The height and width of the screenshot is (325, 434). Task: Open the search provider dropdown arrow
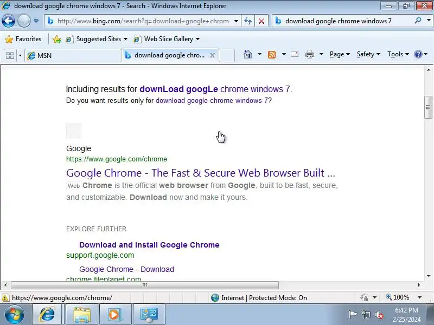pos(429,21)
